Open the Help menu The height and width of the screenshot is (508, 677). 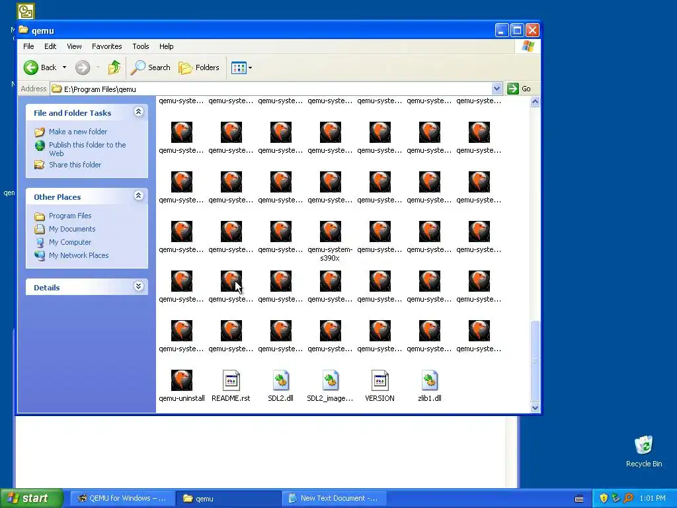[166, 46]
